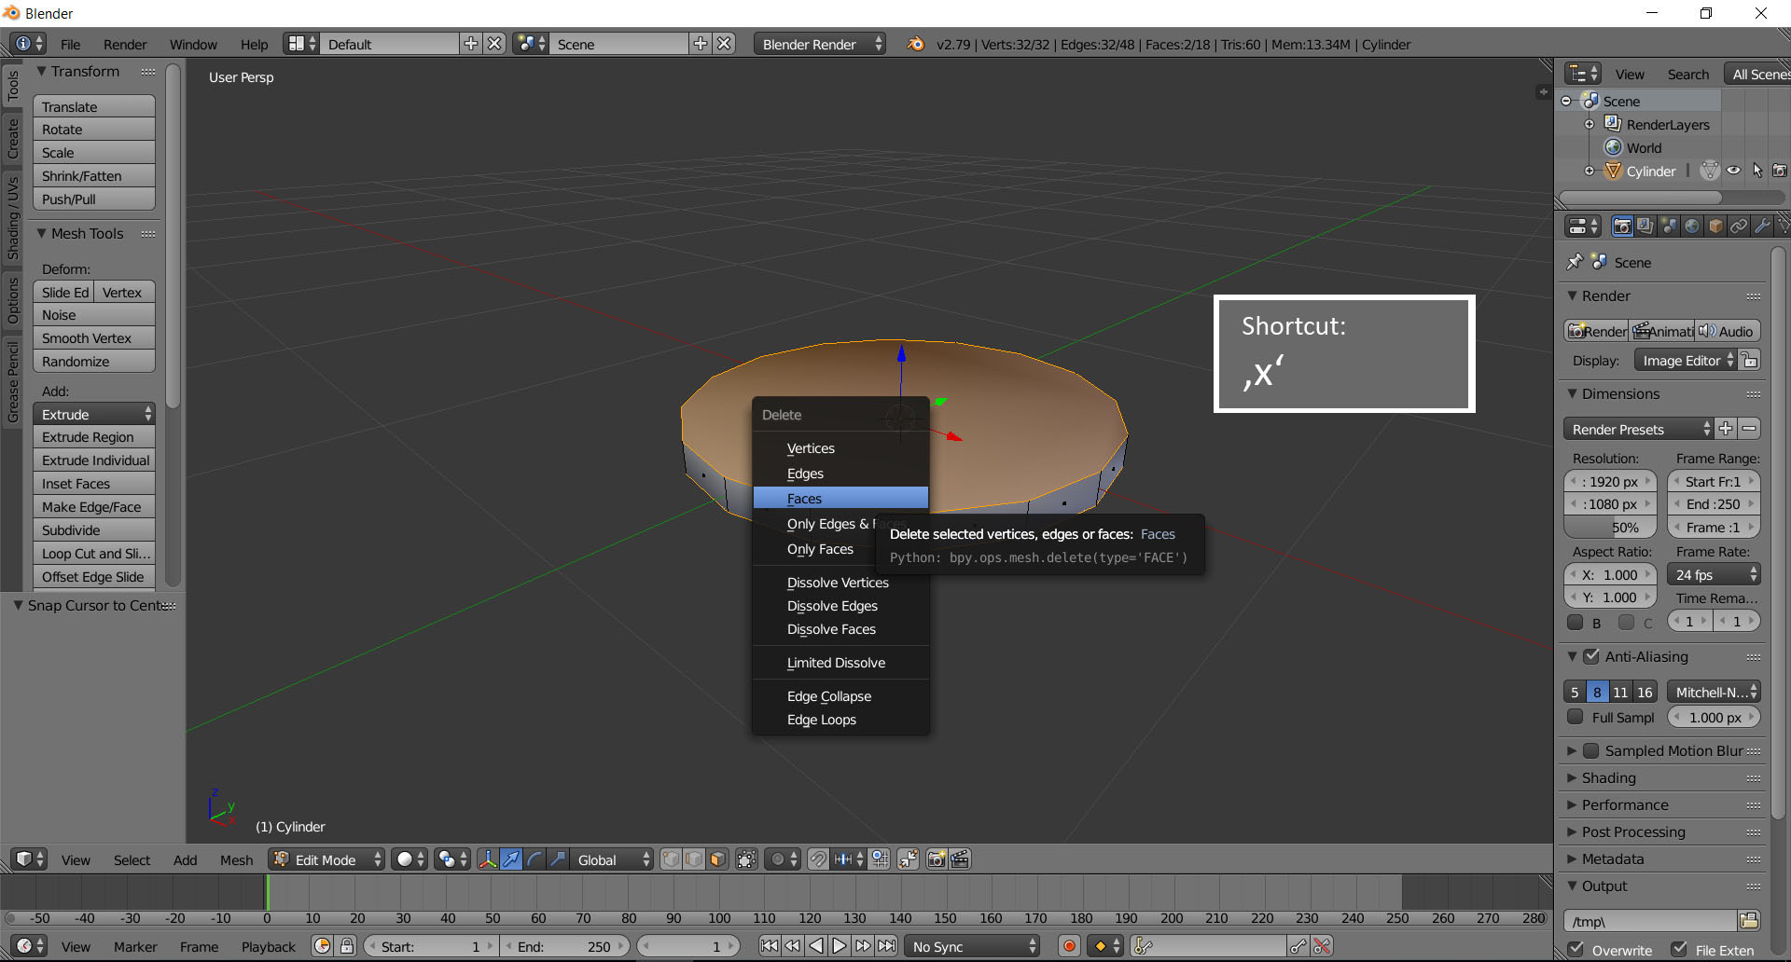The height and width of the screenshot is (962, 1791).
Task: Choose Limited Dissolve in the Delete menu
Action: point(840,663)
